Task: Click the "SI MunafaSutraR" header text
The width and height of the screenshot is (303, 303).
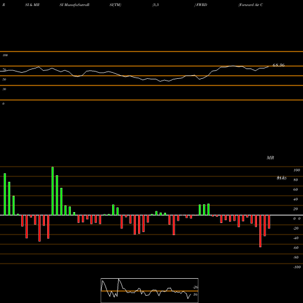Action: pos(75,5)
